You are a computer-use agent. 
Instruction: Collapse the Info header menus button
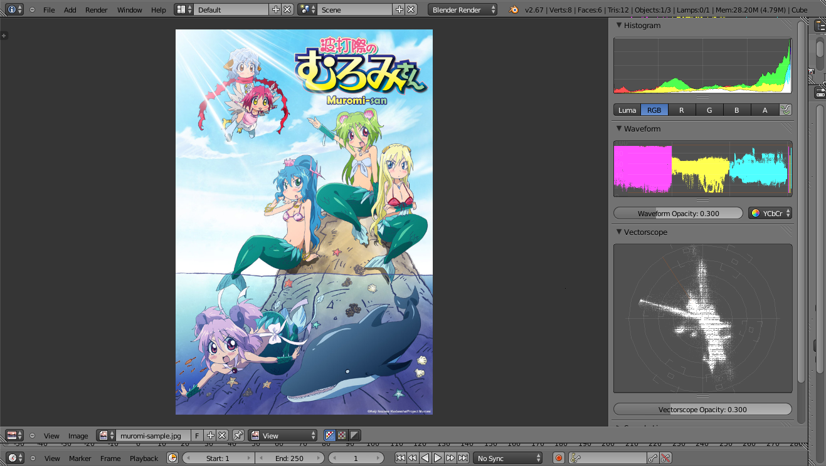(x=32, y=9)
